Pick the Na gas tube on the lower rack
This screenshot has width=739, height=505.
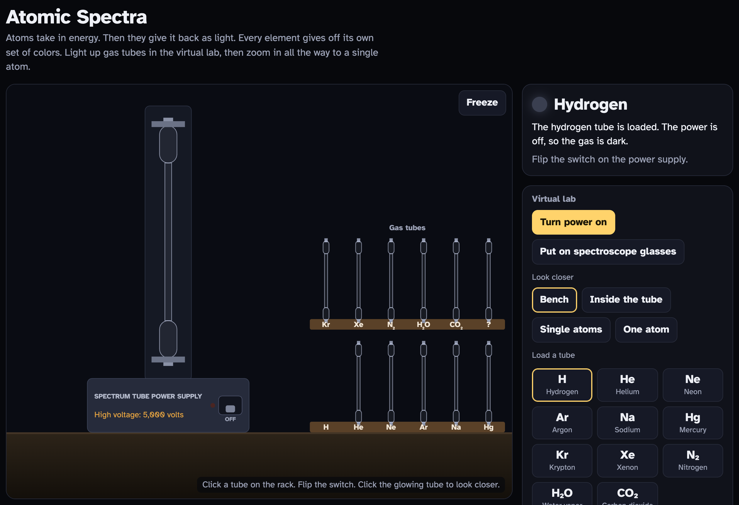coord(456,383)
